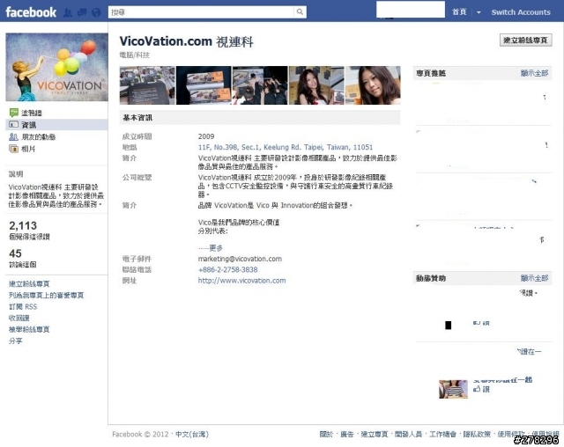
Task: Show all recommended pages (顯示全部)
Action: (x=534, y=73)
